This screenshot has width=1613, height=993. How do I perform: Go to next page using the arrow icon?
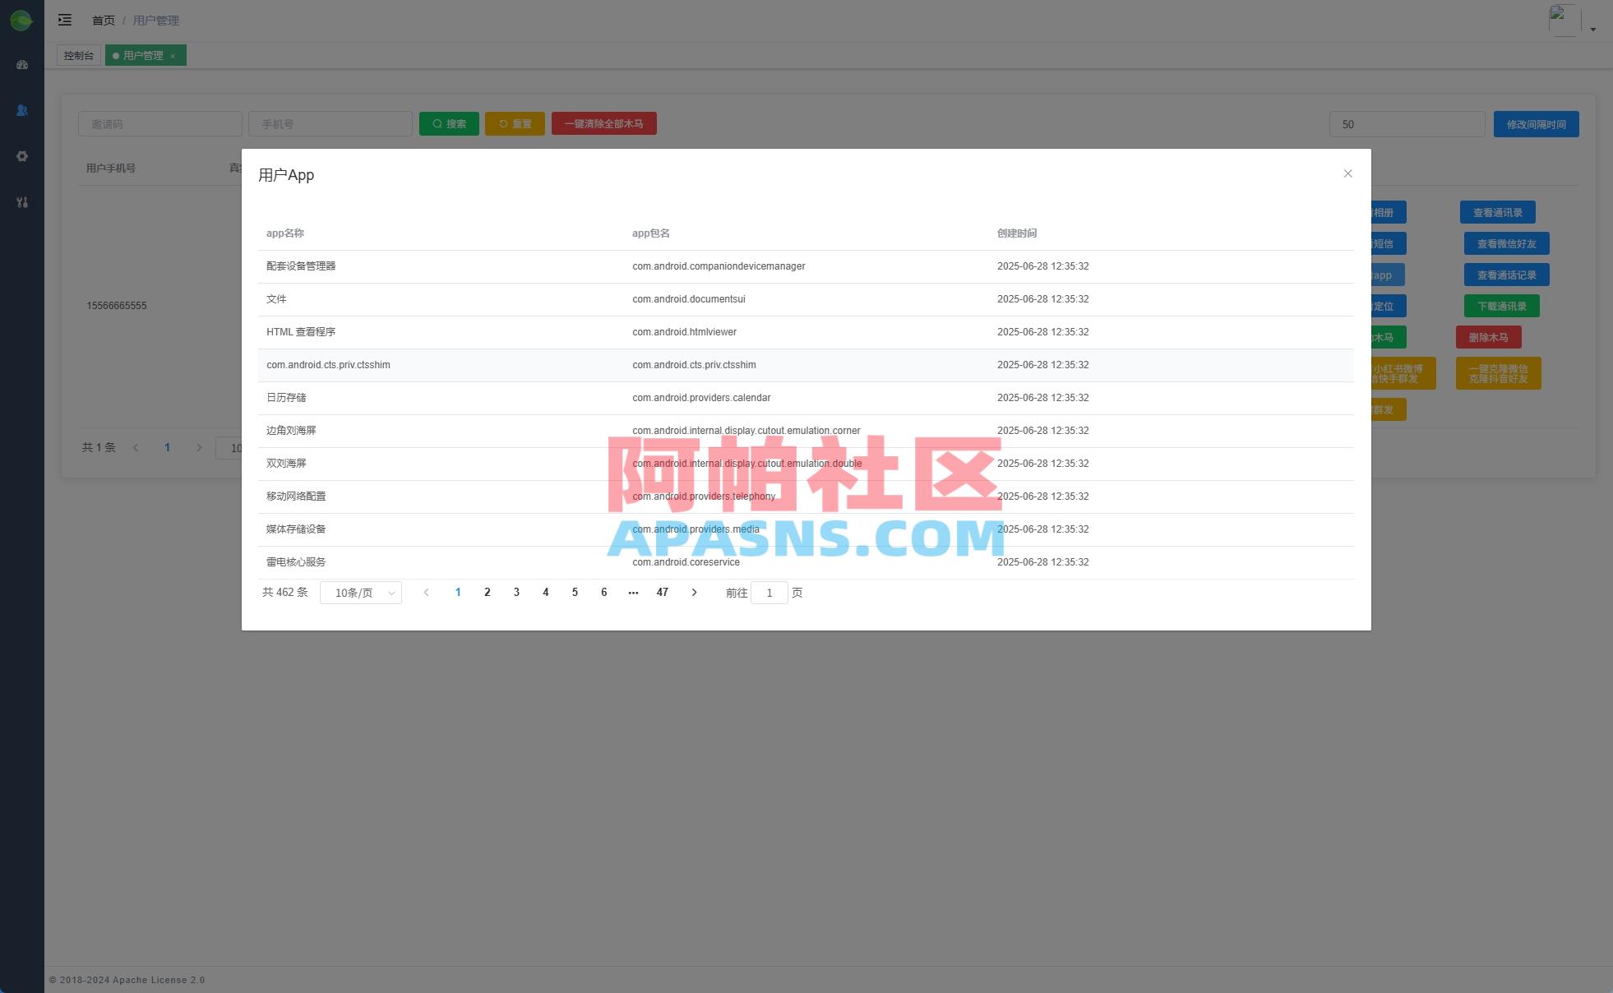(695, 592)
